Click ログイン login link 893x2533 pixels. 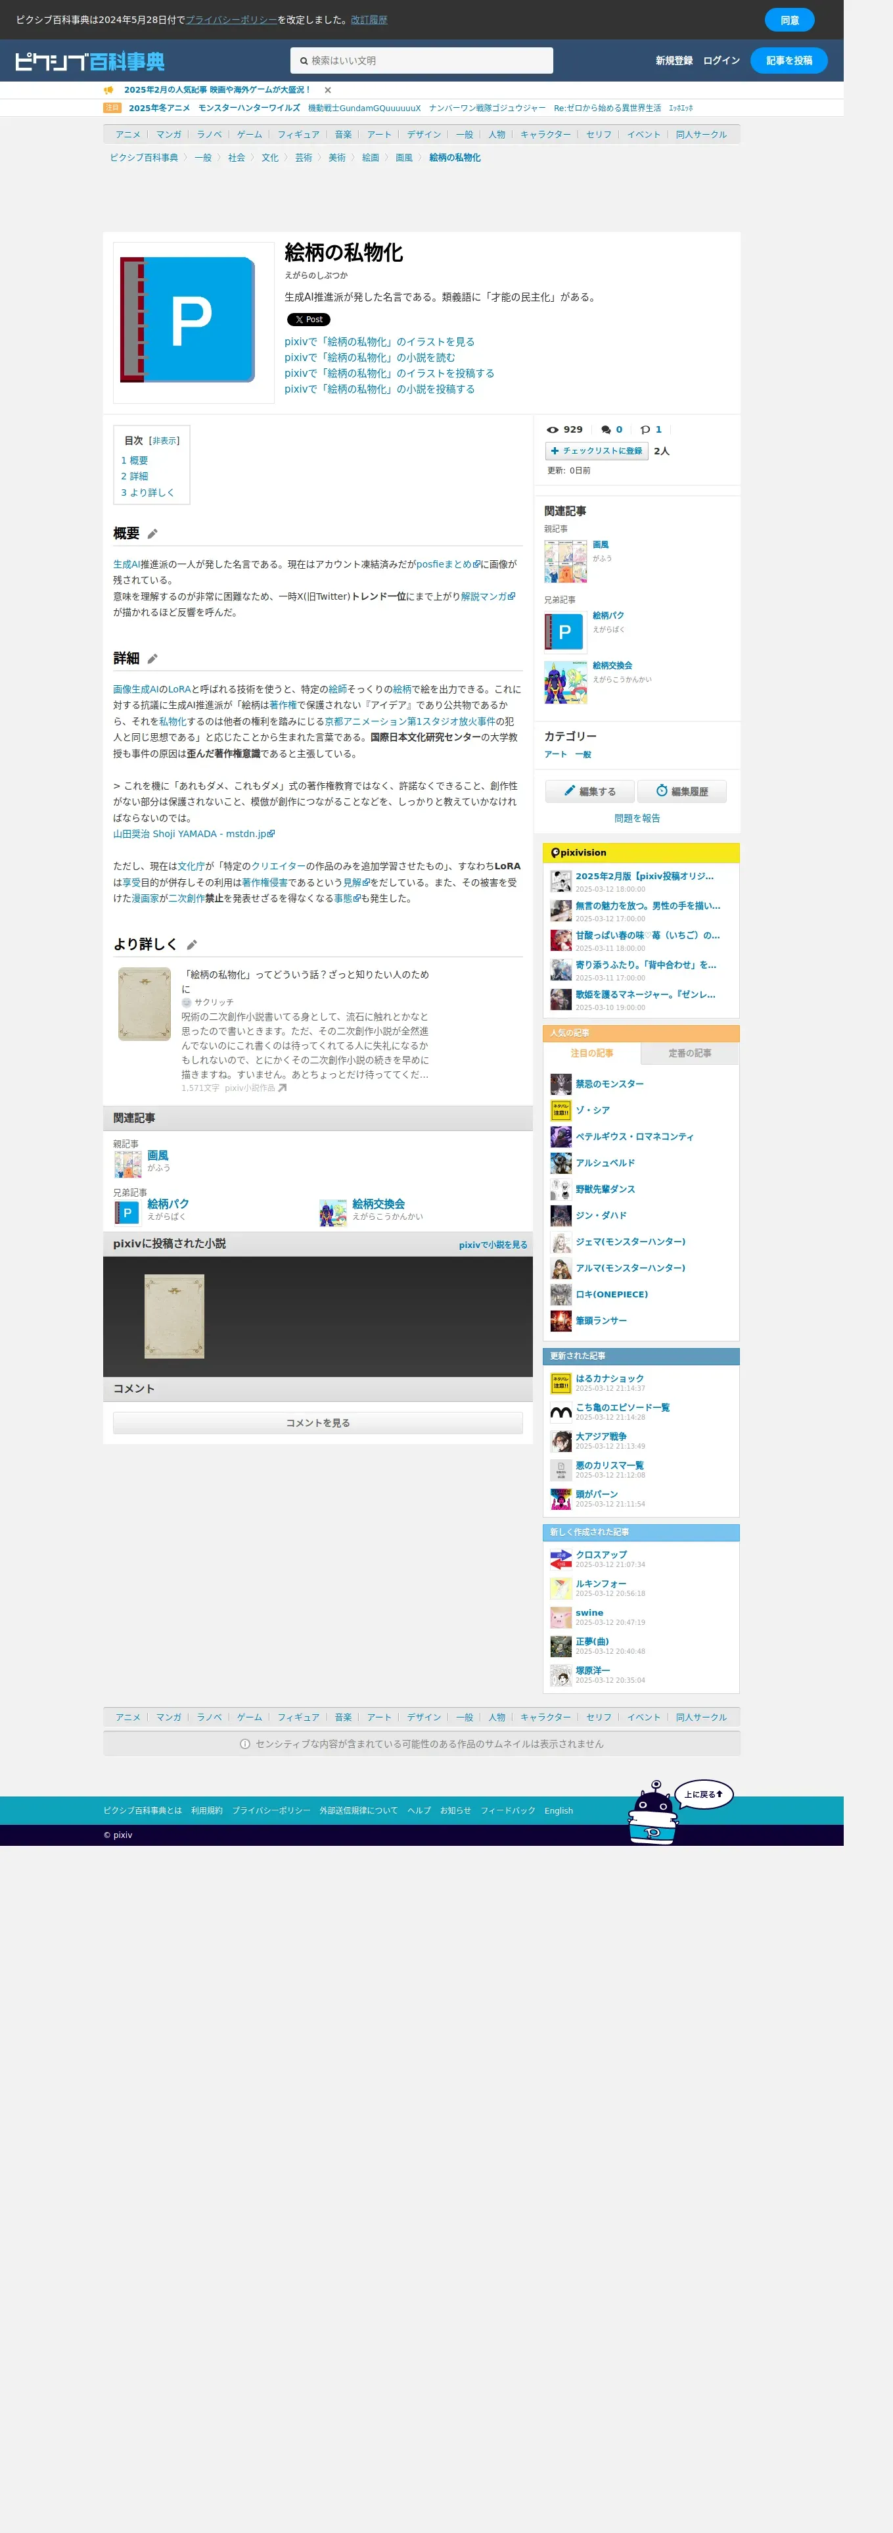point(721,61)
